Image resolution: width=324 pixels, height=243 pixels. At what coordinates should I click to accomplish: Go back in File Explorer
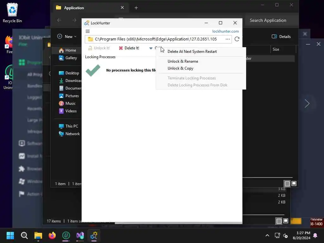tap(59, 20)
